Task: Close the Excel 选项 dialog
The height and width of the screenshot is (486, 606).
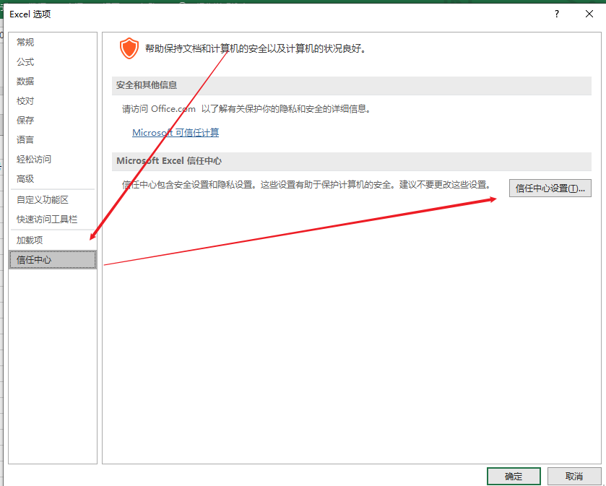Action: 589,14
